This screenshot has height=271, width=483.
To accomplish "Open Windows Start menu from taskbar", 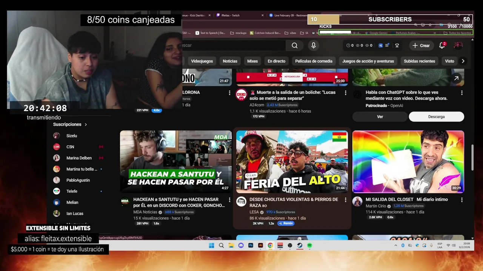I will (211, 245).
